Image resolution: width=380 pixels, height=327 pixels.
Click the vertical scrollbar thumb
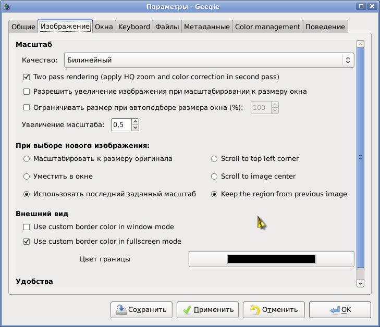pos(360,157)
